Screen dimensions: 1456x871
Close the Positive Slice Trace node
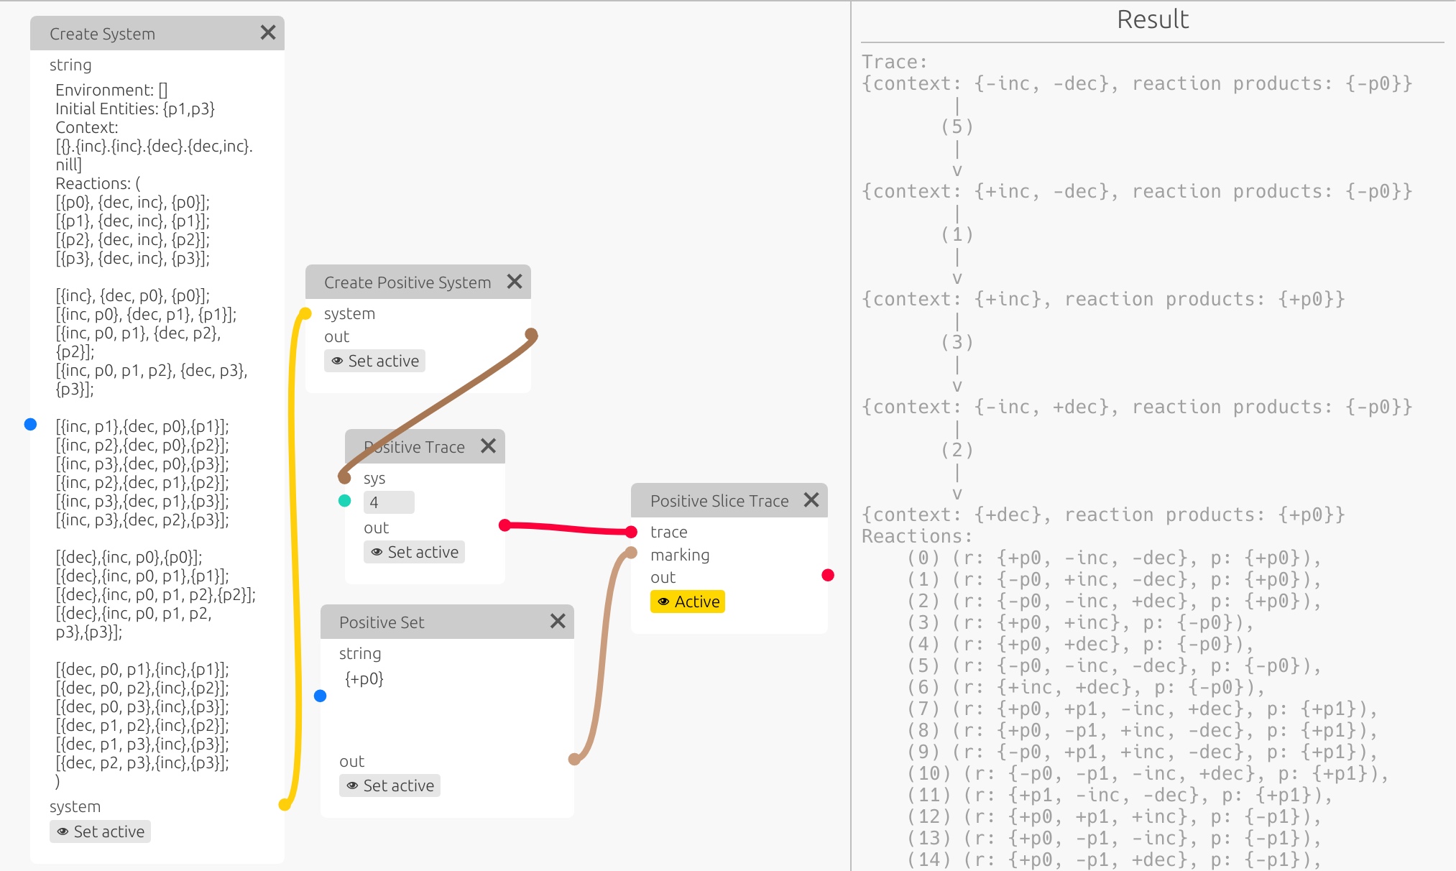(x=811, y=499)
